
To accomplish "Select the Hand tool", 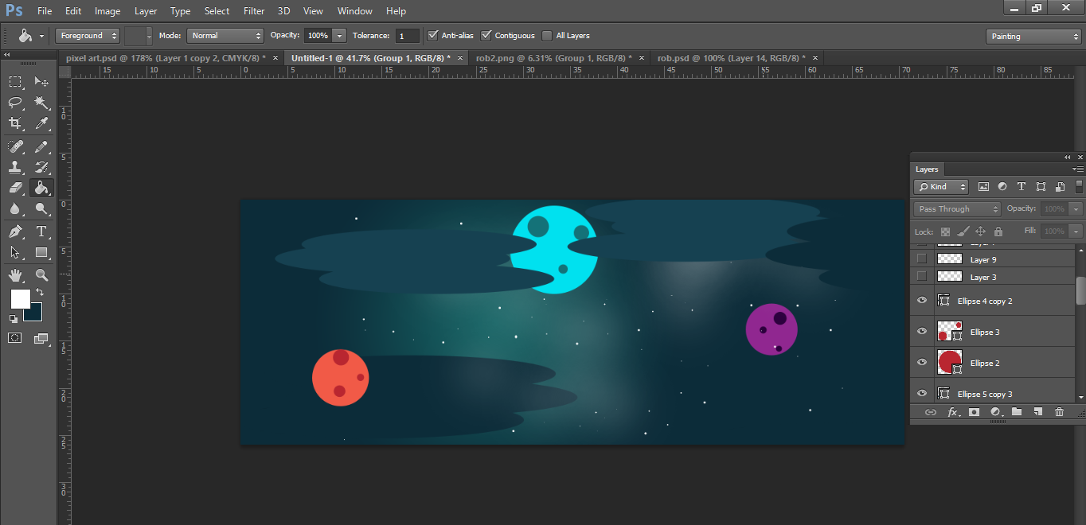I will pos(15,275).
